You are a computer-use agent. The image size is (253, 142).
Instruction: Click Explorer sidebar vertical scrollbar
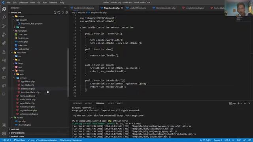pyautogui.click(x=68, y=73)
